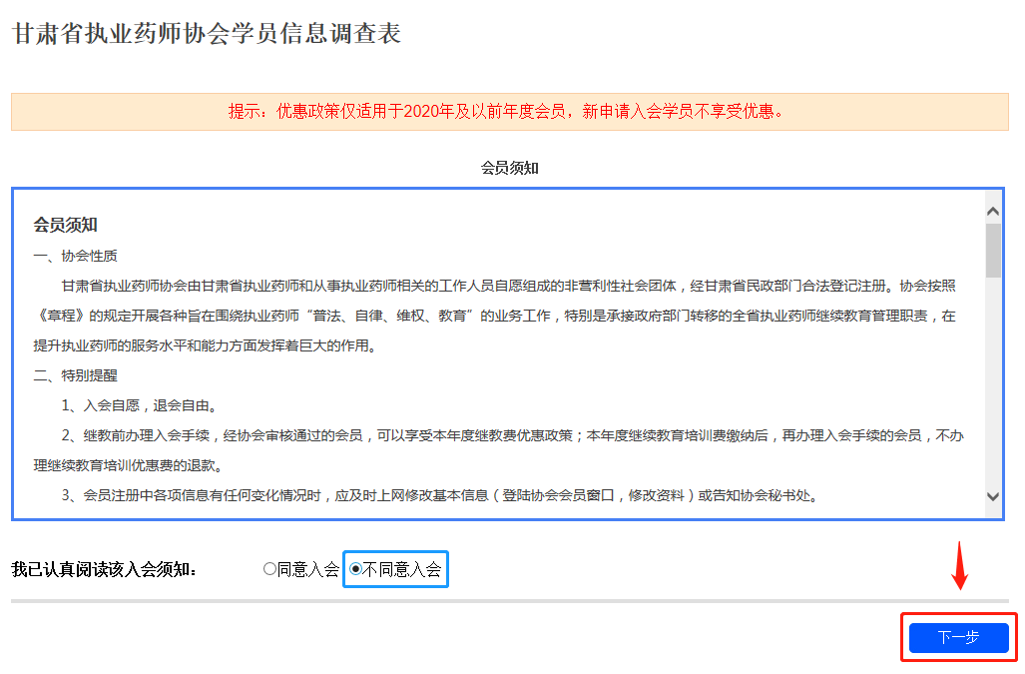Select the 不同意入会 radio button
This screenshot has height=674, width=1025.
[355, 569]
